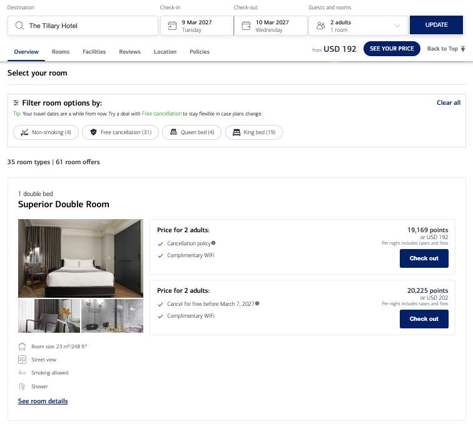
Task: Click the bed icon in Queen bed chip
Action: (x=173, y=132)
